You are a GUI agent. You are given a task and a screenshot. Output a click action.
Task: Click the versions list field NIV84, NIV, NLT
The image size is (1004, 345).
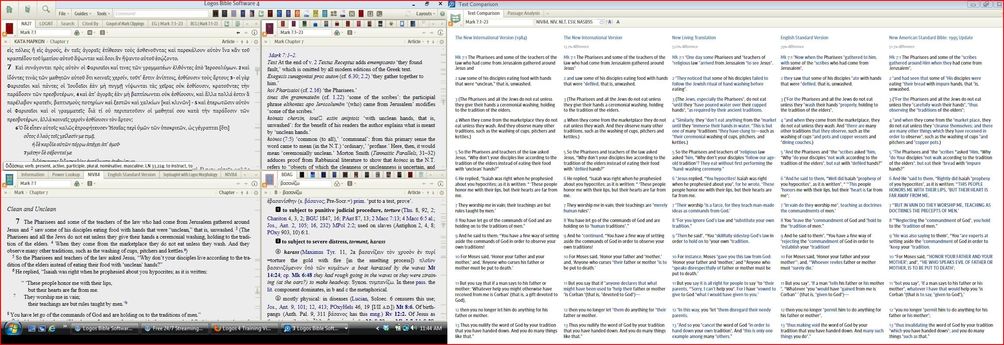click(x=570, y=22)
